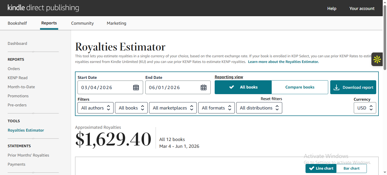Go to the Bookshelf tab
The image size is (387, 175).
click(17, 23)
